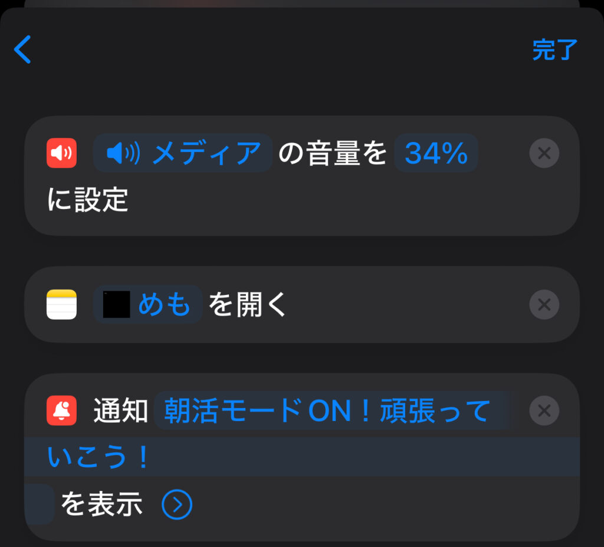Screen dimensions: 604x547
Task: Tap the red notification bell icon
Action: (61, 410)
